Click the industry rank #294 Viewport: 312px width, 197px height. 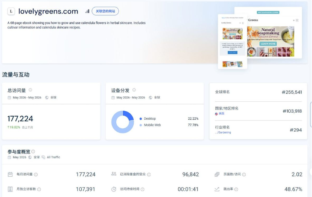(296, 130)
